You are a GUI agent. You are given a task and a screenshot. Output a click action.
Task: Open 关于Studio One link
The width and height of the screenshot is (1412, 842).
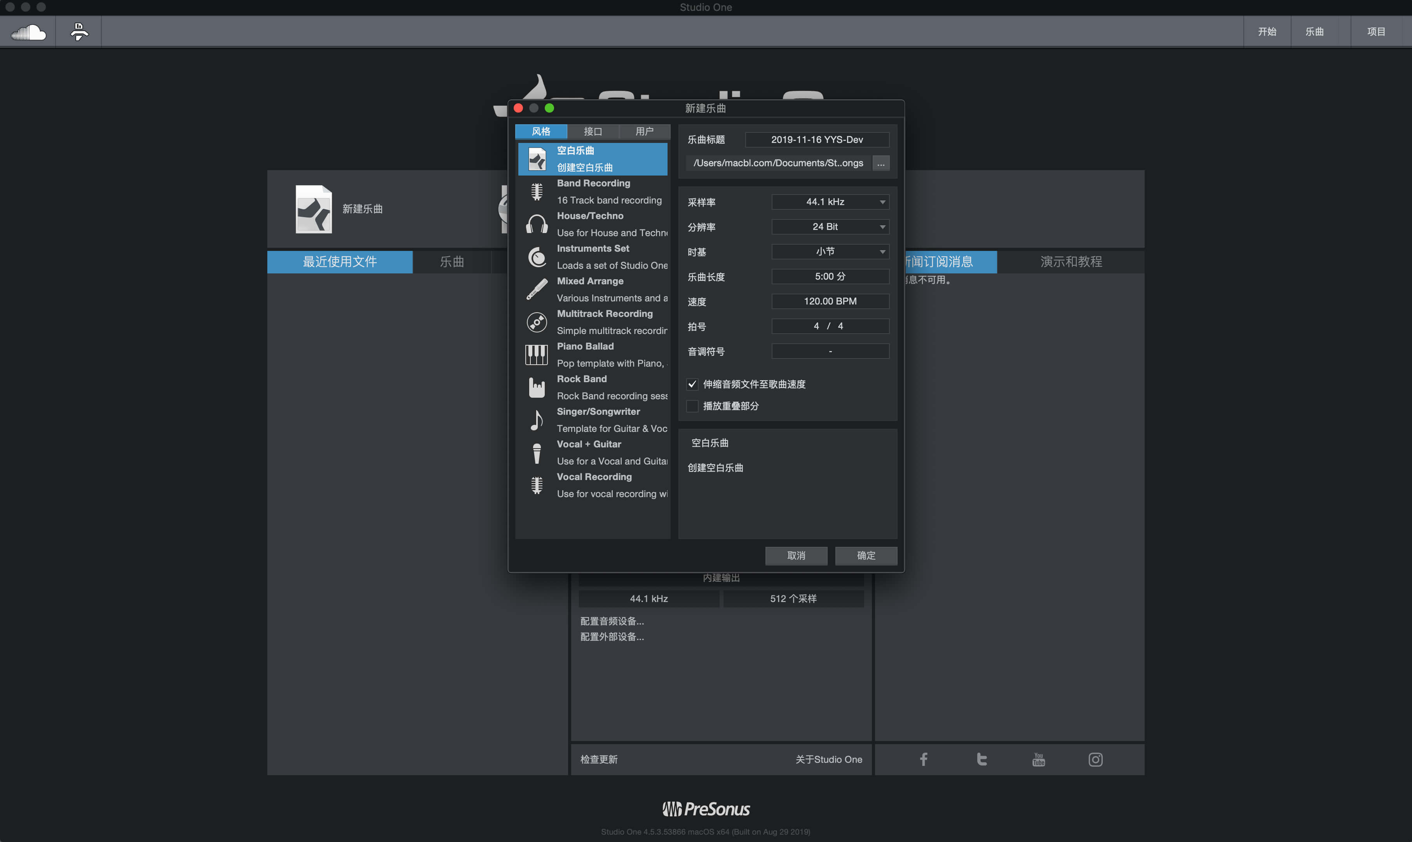click(x=828, y=759)
